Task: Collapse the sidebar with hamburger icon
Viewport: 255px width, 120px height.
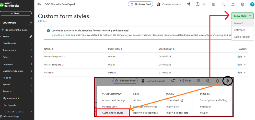Action: click(x=39, y=4)
